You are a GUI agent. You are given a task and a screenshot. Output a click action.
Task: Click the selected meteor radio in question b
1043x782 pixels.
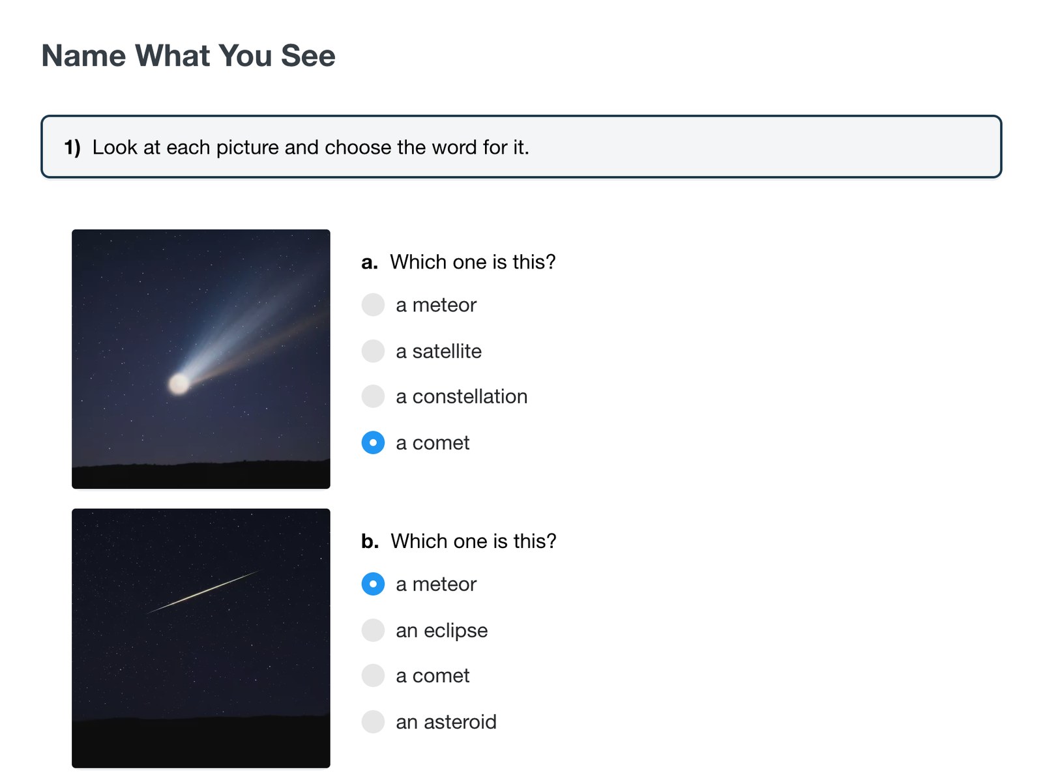tap(373, 584)
